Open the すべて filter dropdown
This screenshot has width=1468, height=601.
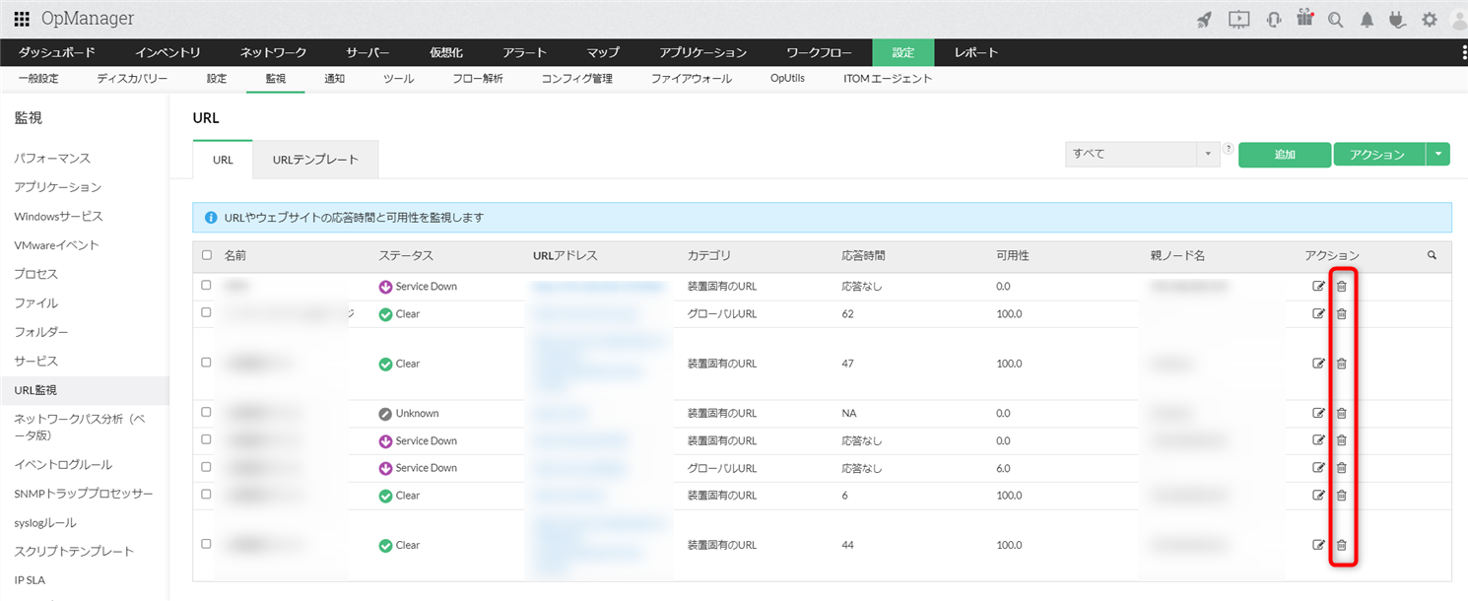tap(1143, 155)
